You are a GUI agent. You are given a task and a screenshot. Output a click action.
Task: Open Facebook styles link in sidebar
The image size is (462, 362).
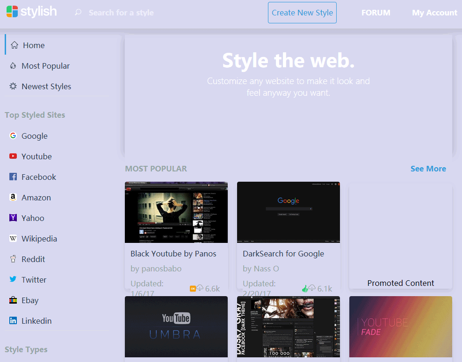pyautogui.click(x=39, y=177)
